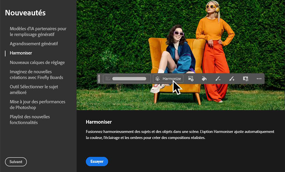Click the blue Essayer button

click(x=97, y=162)
